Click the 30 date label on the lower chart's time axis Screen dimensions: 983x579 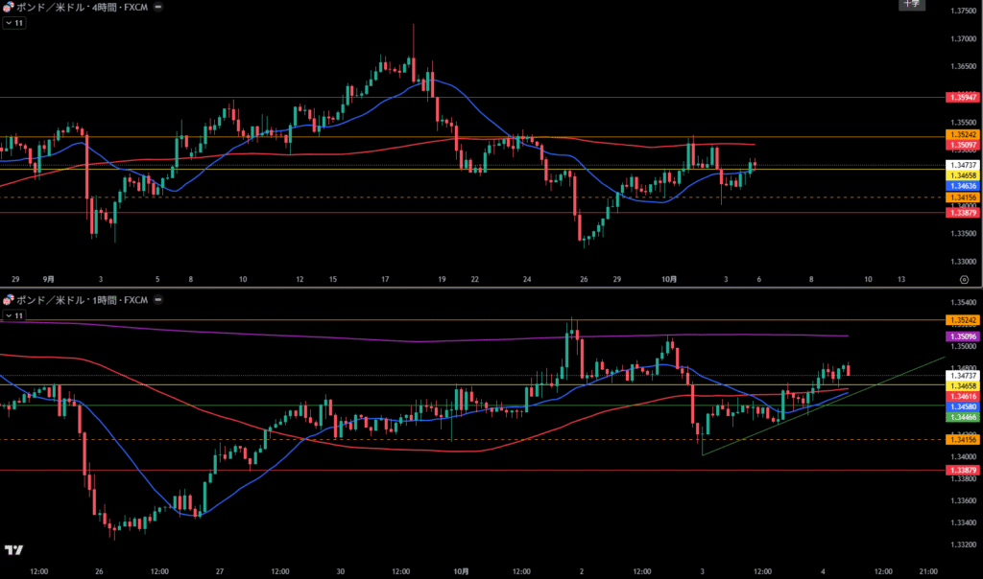341,571
